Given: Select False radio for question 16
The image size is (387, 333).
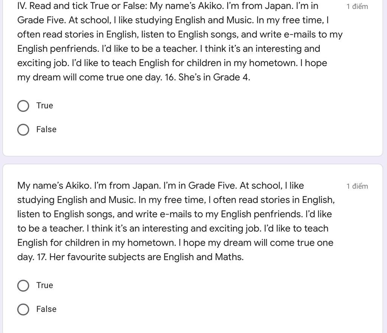Looking at the screenshot, I should (x=23, y=130).
